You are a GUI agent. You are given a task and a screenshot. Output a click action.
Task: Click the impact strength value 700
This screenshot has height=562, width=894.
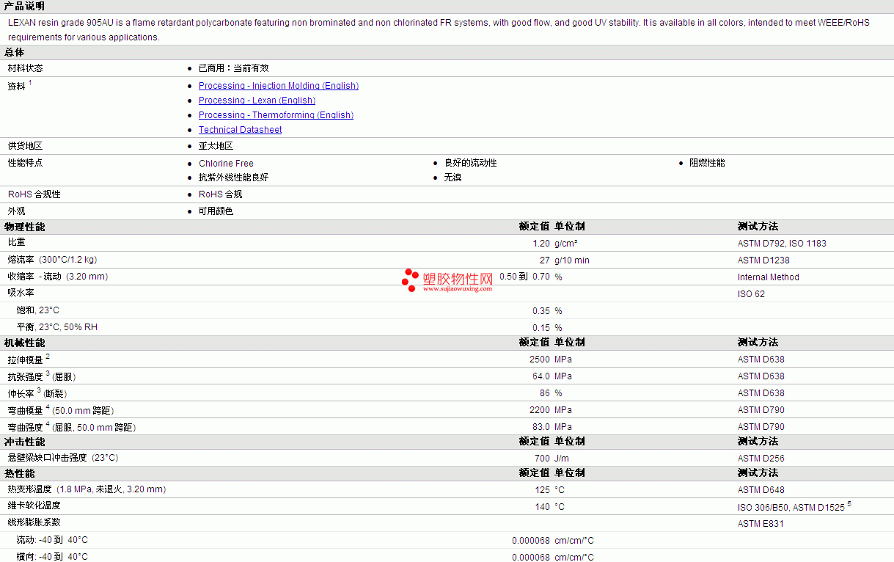(x=543, y=459)
